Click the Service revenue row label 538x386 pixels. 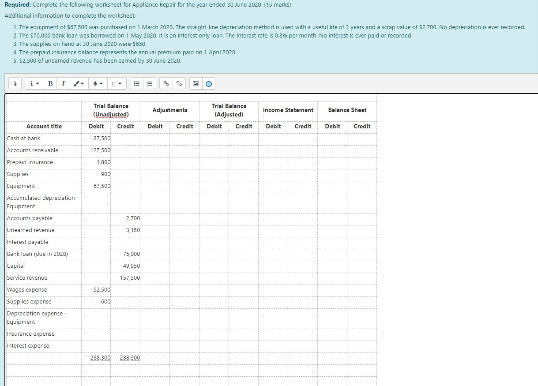tap(27, 278)
